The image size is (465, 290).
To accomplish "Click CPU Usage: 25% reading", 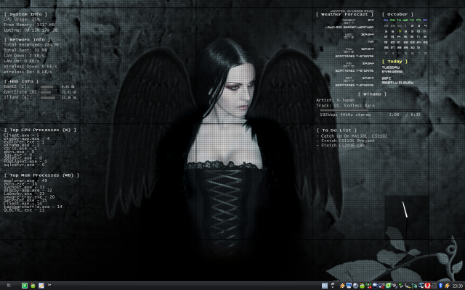I will pyautogui.click(x=22, y=20).
